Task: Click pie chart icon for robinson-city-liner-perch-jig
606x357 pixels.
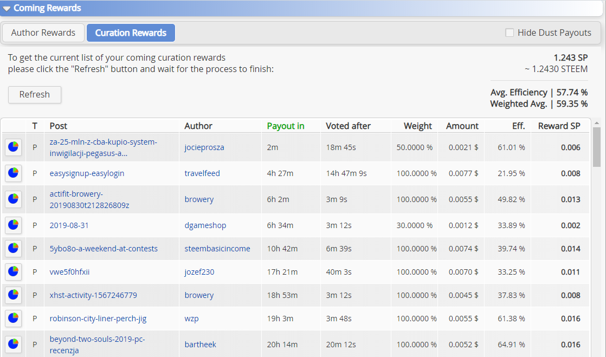Action: click(x=13, y=319)
